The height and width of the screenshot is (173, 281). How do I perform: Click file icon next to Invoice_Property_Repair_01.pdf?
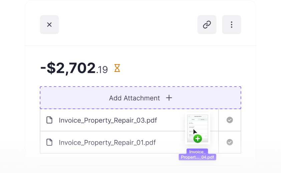point(49,142)
